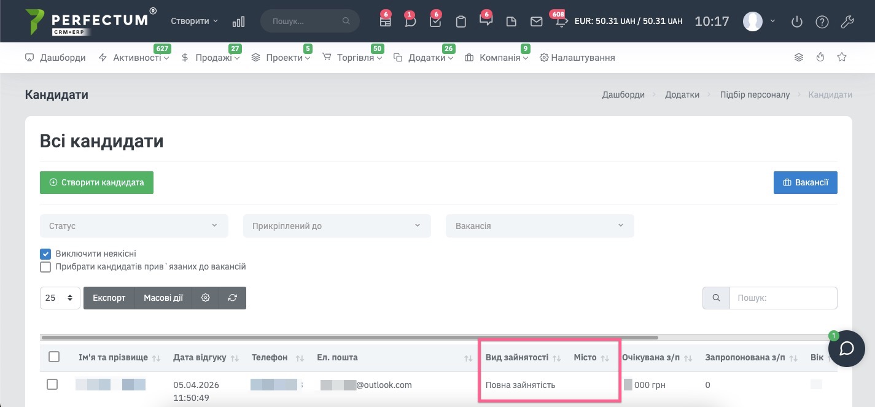Expand the Вакансія filter dropdown
Screen dimensions: 875x407
click(x=540, y=226)
